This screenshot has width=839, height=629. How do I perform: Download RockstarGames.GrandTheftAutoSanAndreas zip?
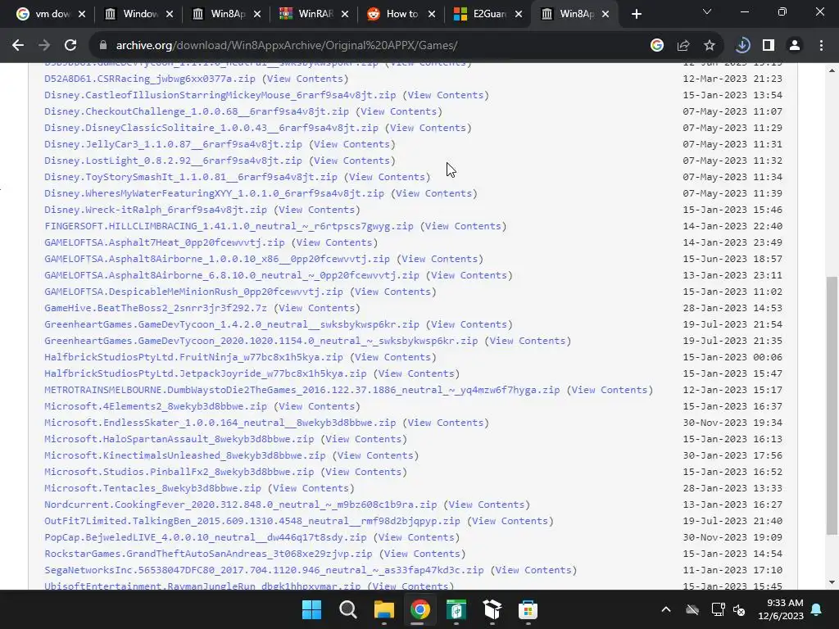tap(208, 554)
